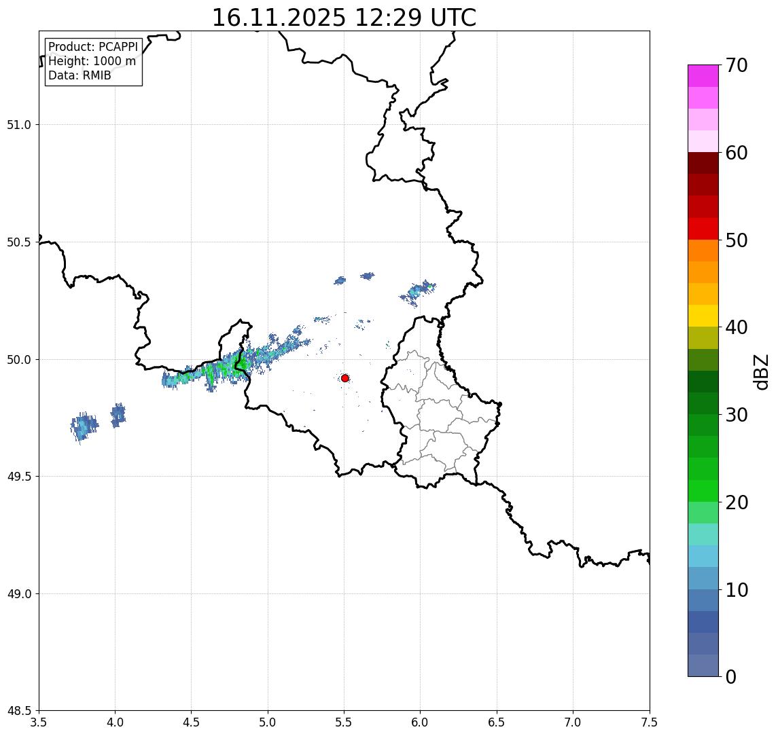This screenshot has height=736, width=778.
Task: Click the latitude label 49.5
Action: coord(19,477)
